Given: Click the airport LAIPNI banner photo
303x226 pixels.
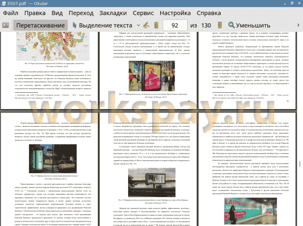Looking at the screenshot, I should 251,211.
